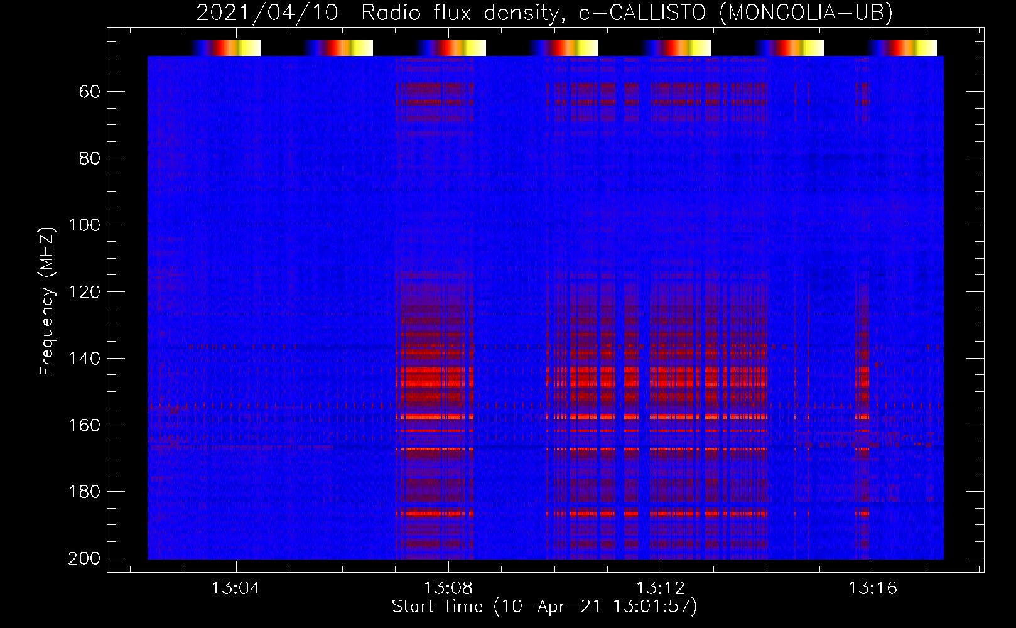Click the 13:08 time tick label
The width and height of the screenshot is (1016, 628).
click(448, 588)
